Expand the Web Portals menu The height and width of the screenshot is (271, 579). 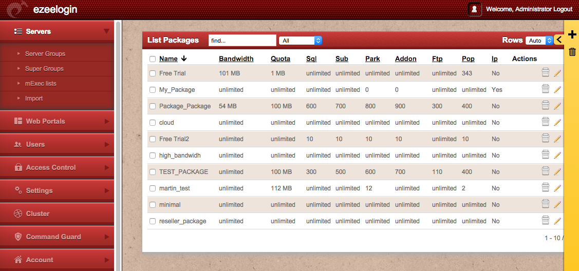(x=57, y=121)
